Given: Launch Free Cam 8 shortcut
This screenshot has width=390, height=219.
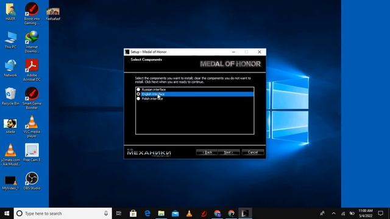Looking at the screenshot, I should tap(32, 153).
